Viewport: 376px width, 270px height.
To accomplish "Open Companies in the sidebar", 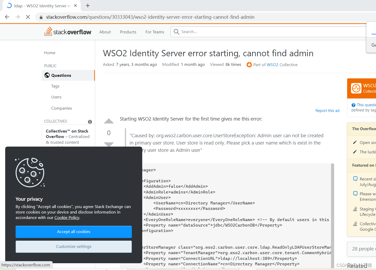I will click(62, 108).
